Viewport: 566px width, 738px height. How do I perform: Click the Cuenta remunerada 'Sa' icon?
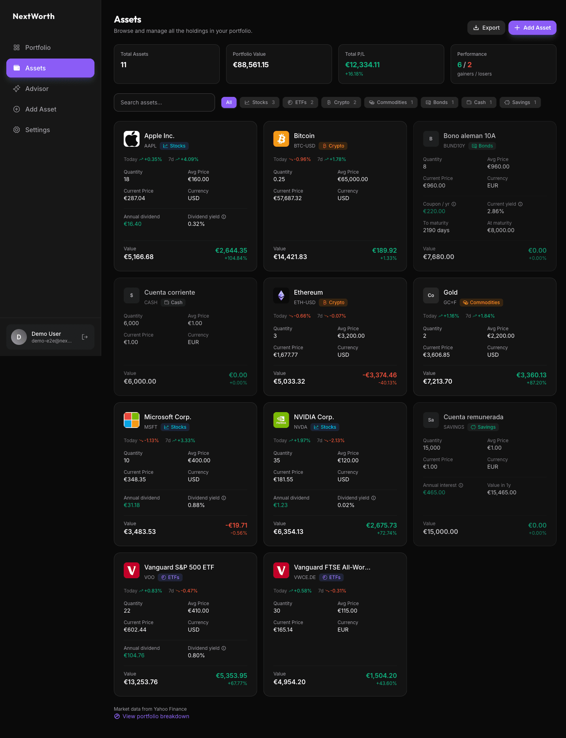431,420
